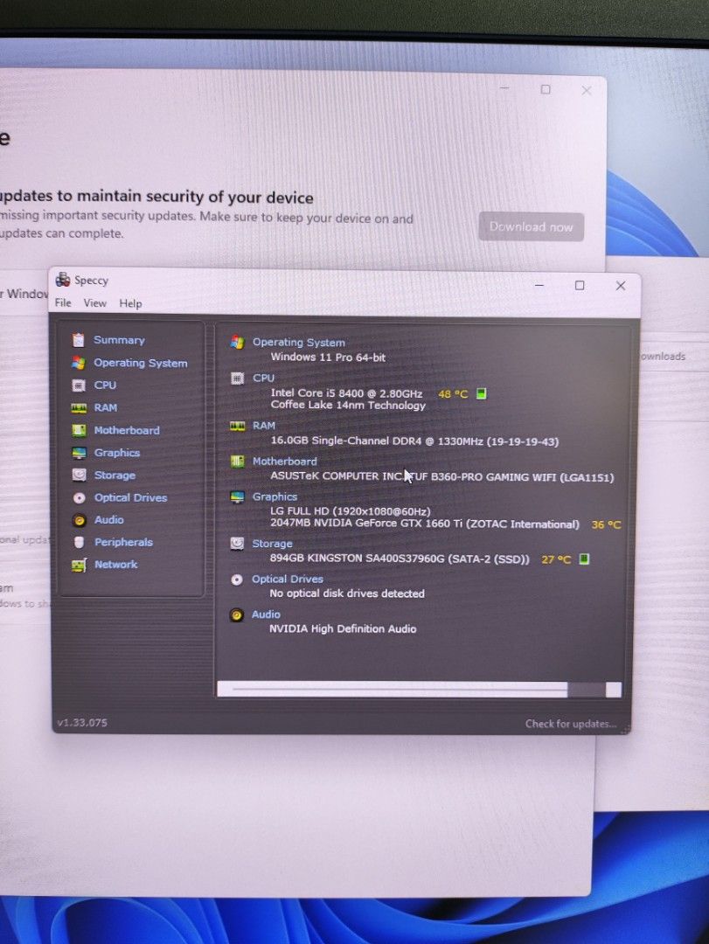
Task: Click the green storage temperature status icon
Action: point(584,559)
